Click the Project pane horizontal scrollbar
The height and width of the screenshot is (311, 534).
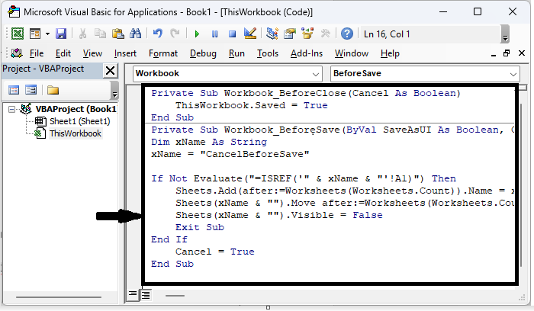(59, 297)
